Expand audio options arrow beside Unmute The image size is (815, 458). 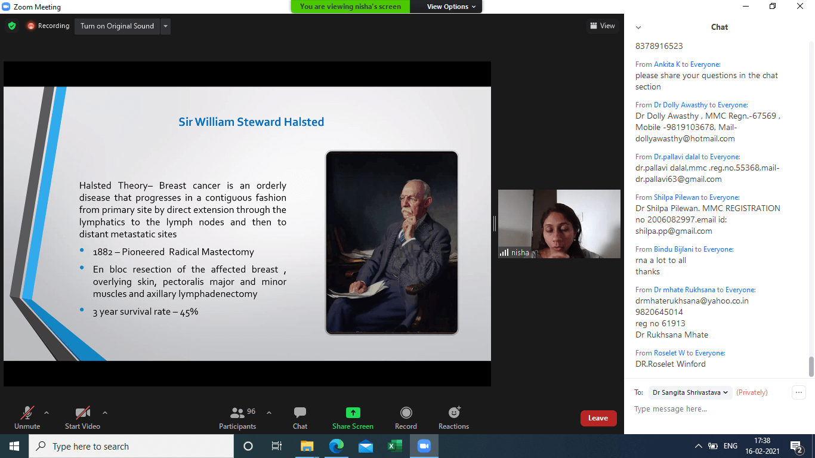[x=47, y=413]
